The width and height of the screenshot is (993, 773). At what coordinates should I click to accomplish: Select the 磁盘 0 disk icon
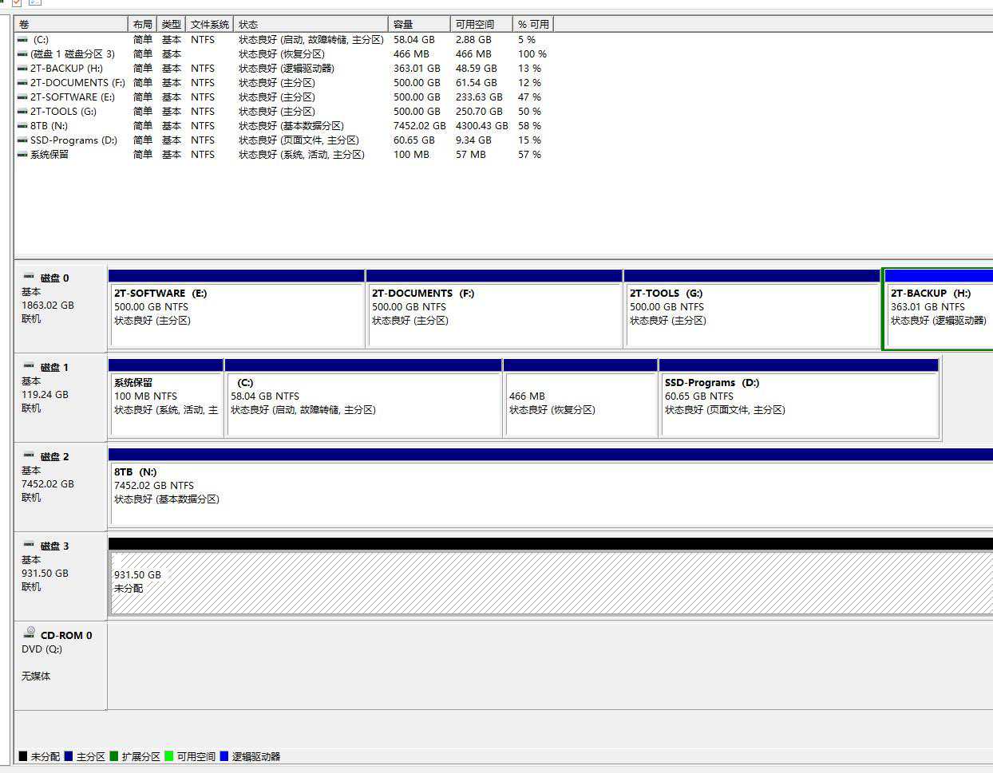coord(29,277)
